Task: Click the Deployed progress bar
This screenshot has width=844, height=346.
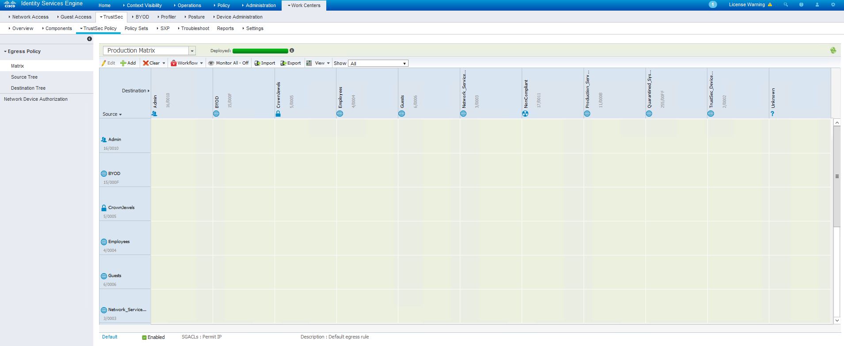Action: click(x=260, y=51)
